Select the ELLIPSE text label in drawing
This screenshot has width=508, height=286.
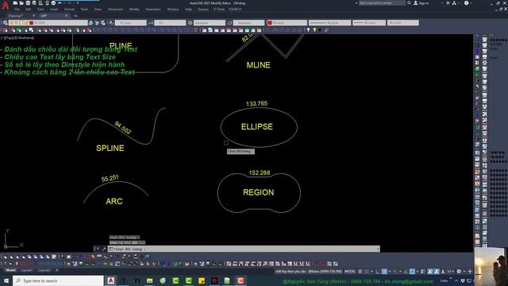[257, 127]
